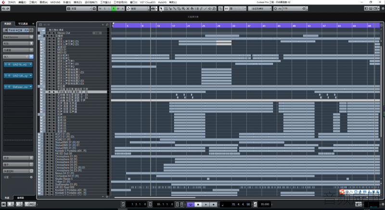Image resolution: width=385 pixels, height=210 pixels.
Task: Select the Color paint bucket tool
Action: click(x=214, y=9)
